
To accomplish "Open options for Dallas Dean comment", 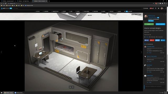I will coord(165,75).
